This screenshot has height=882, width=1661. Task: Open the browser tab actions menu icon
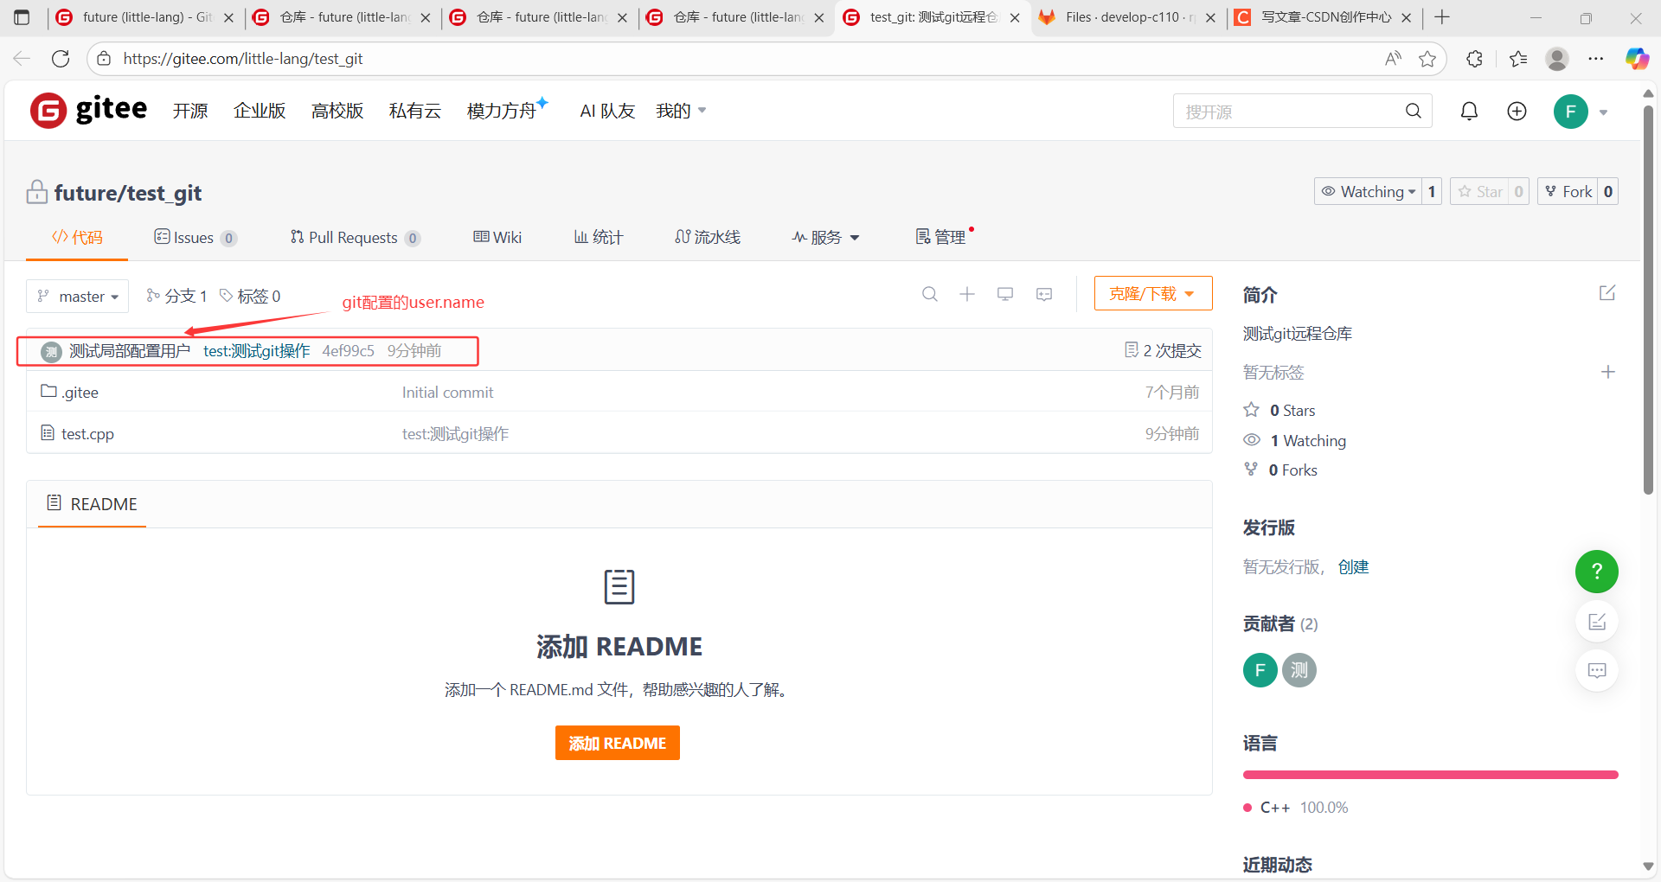pyautogui.click(x=22, y=17)
